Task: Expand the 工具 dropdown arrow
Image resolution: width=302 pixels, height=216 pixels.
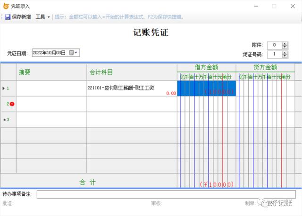Action: (x=49, y=17)
